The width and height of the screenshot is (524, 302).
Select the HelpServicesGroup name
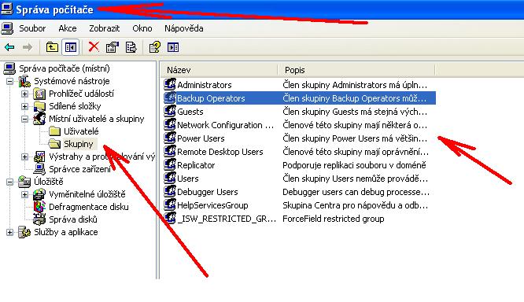pyautogui.click(x=212, y=205)
